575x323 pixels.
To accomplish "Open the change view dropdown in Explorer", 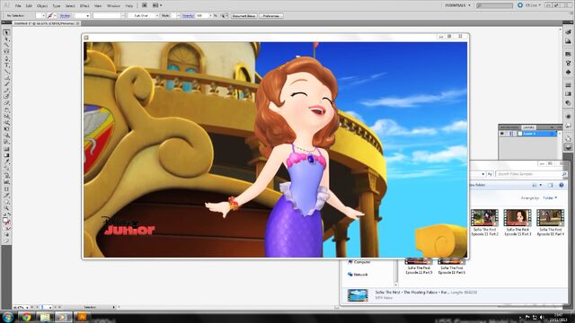I will (x=541, y=186).
